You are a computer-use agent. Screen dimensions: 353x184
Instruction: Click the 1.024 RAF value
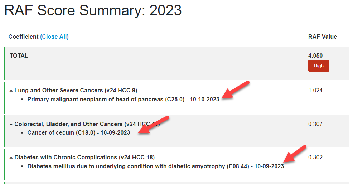pos(315,90)
